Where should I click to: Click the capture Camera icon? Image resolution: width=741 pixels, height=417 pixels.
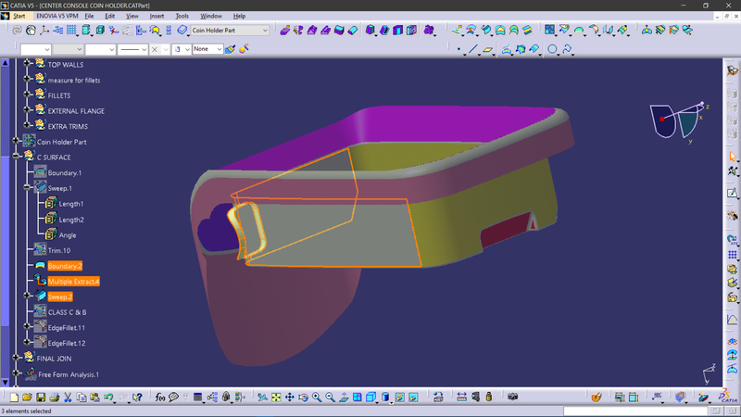pyautogui.click(x=513, y=398)
